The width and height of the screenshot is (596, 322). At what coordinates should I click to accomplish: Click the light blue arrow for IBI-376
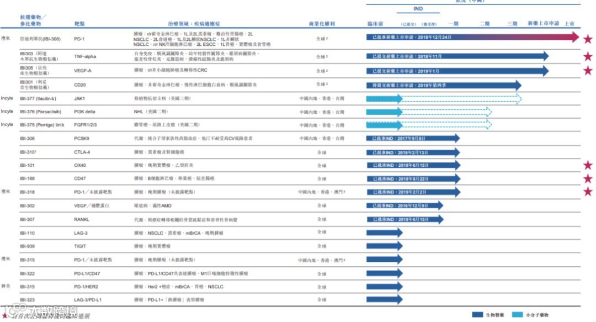click(x=384, y=112)
